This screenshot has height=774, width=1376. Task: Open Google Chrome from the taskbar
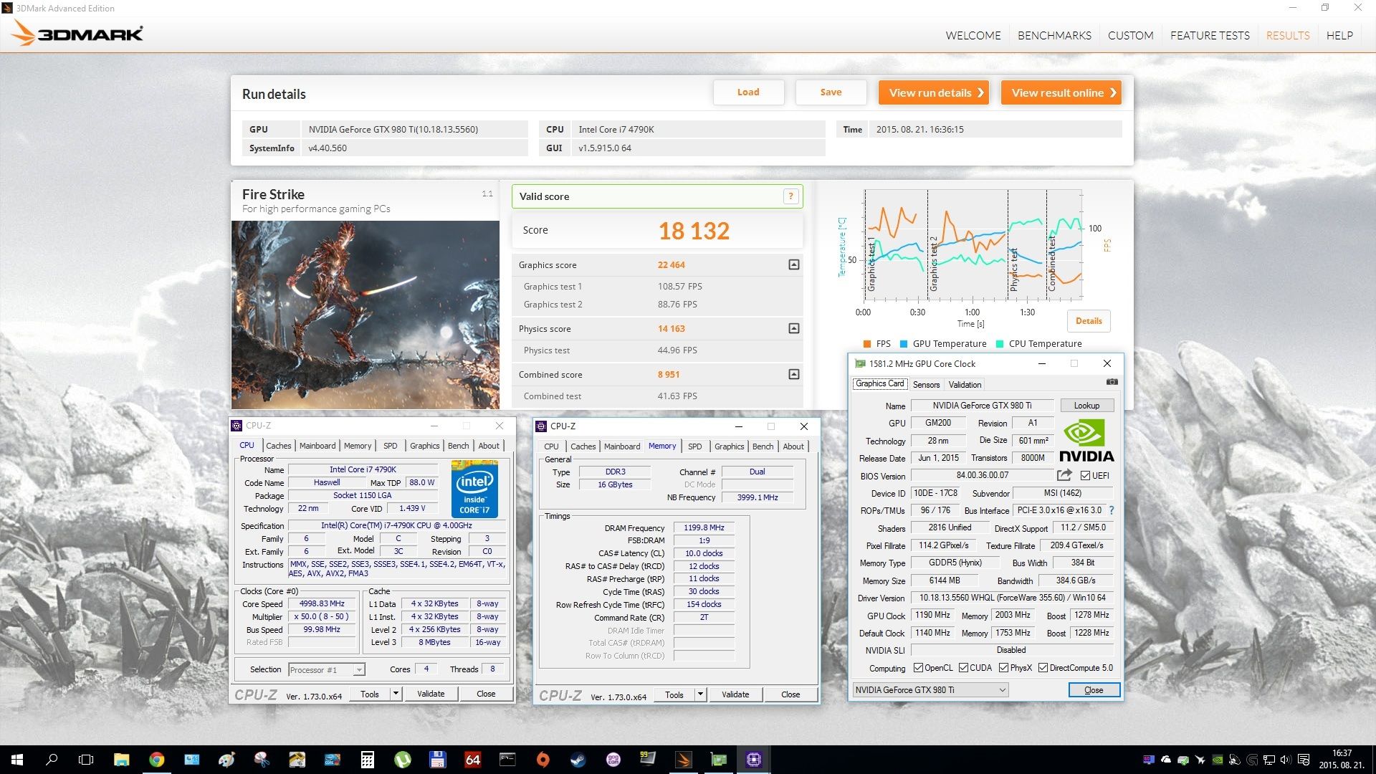tap(156, 760)
